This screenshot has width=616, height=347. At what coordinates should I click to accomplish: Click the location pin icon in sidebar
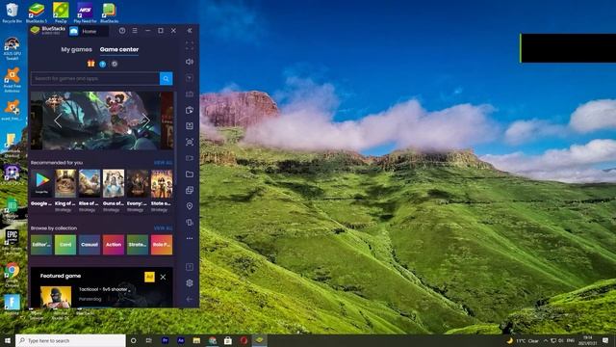190,206
